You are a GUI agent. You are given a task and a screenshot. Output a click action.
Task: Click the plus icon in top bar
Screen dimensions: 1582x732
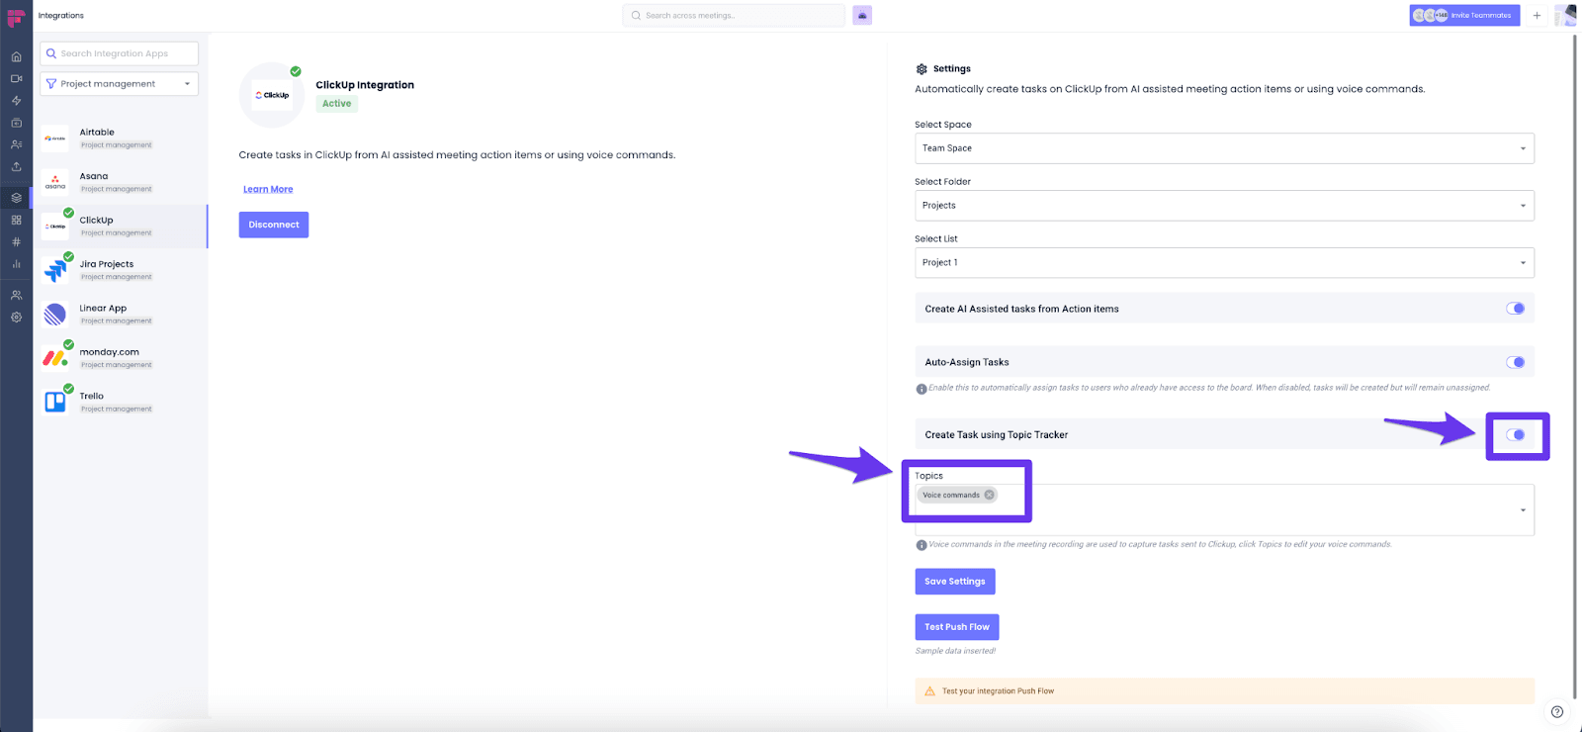coord(1537,16)
